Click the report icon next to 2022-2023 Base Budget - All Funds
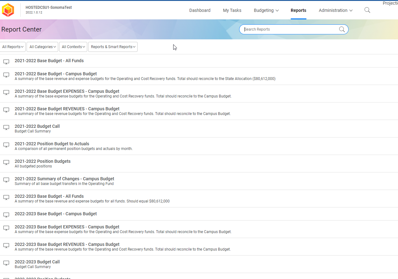The image size is (398, 279). click(6, 197)
